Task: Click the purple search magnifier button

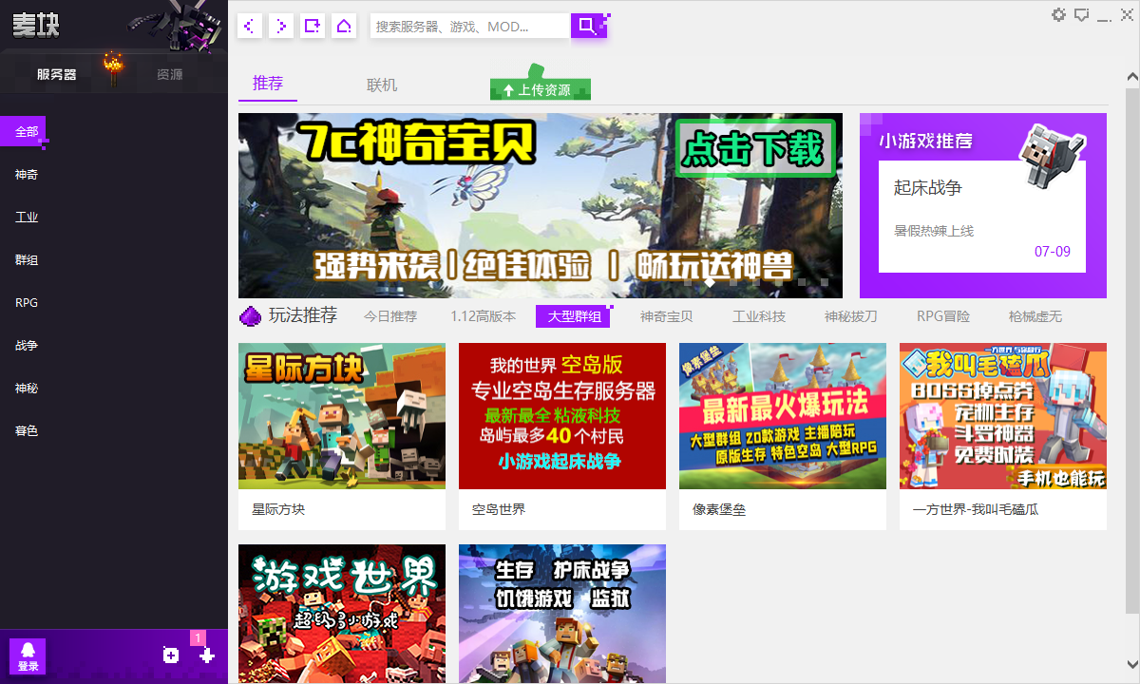Action: [588, 26]
